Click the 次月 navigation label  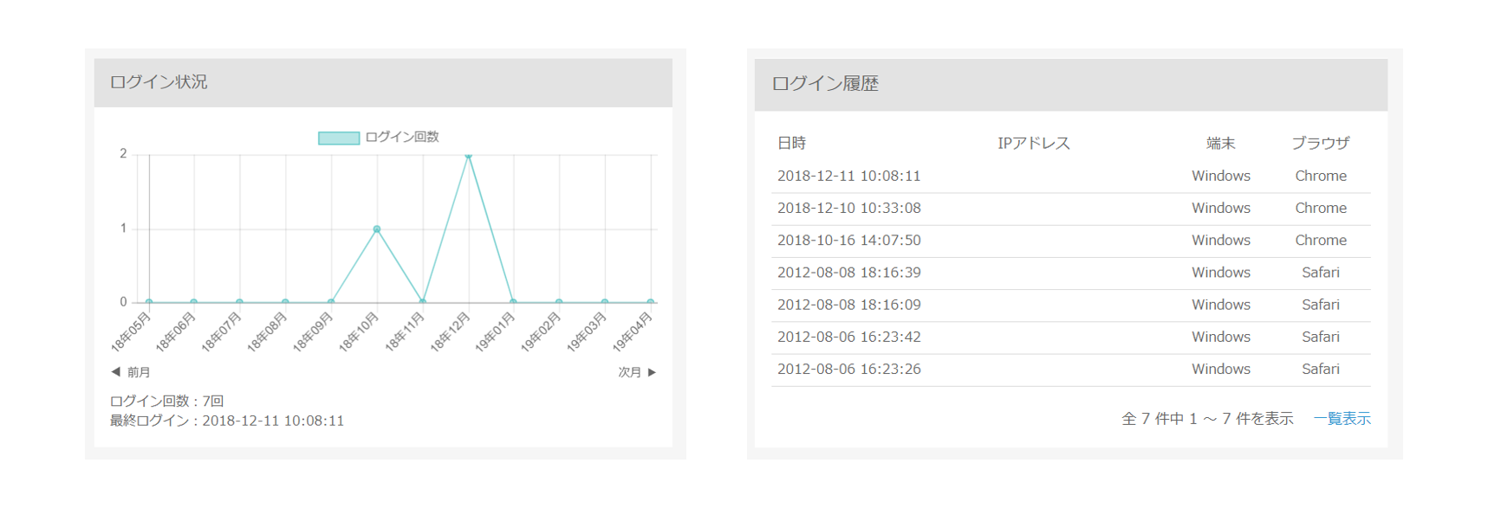tap(630, 372)
